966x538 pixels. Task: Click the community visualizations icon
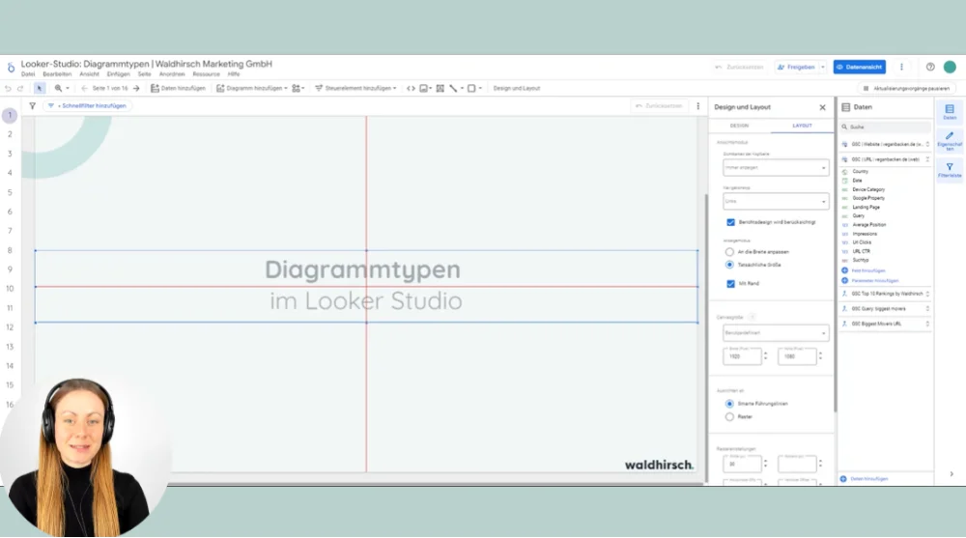point(297,88)
